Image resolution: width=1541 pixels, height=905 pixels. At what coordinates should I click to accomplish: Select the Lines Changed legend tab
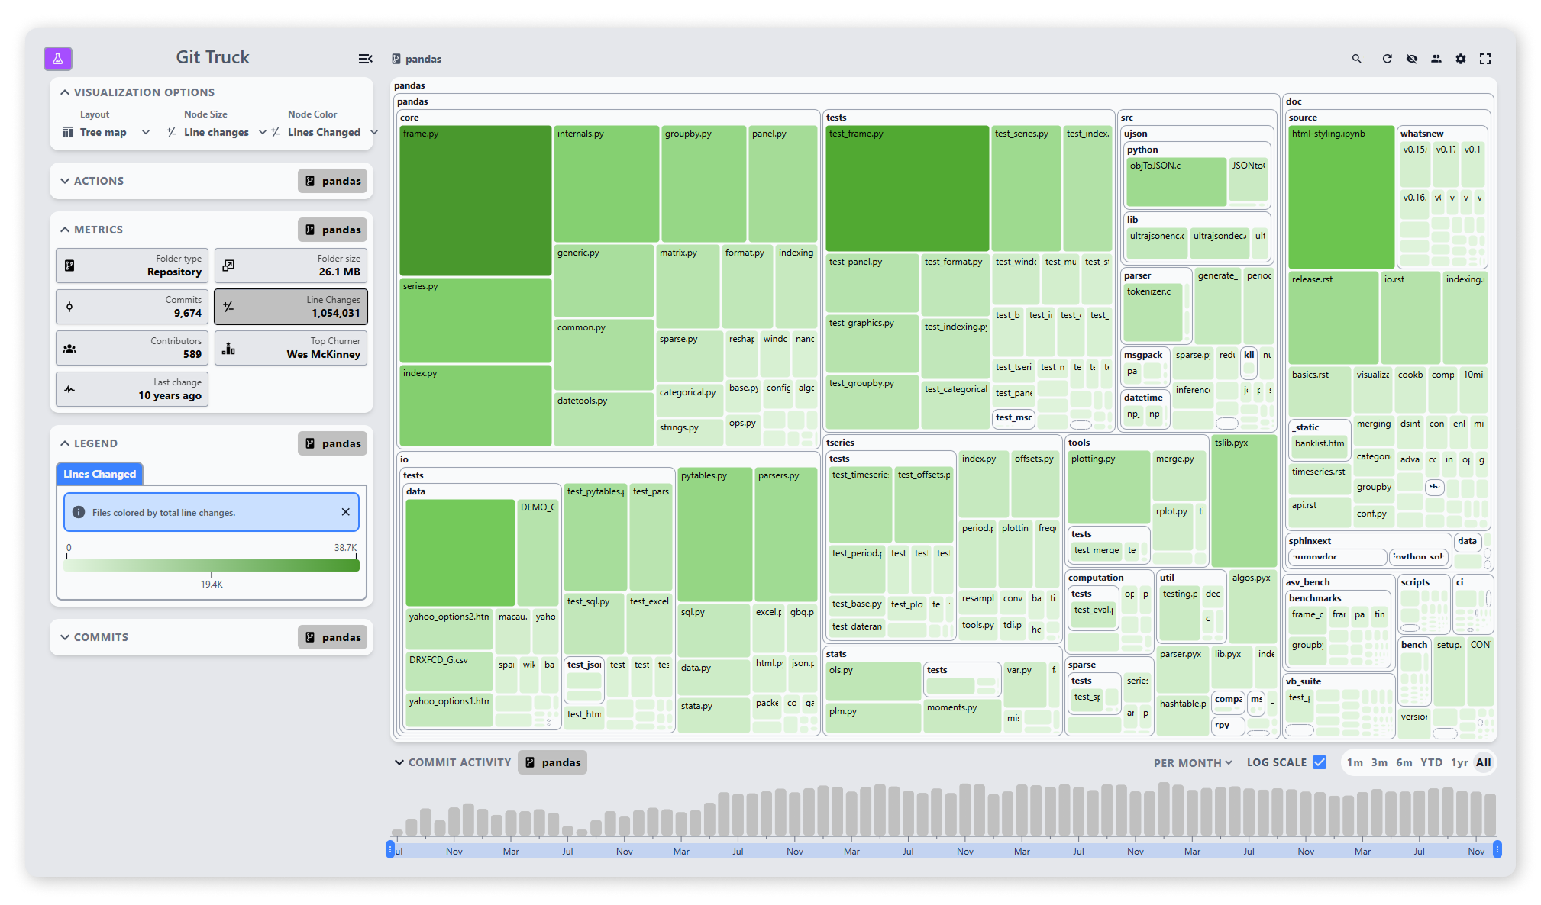pyautogui.click(x=100, y=474)
